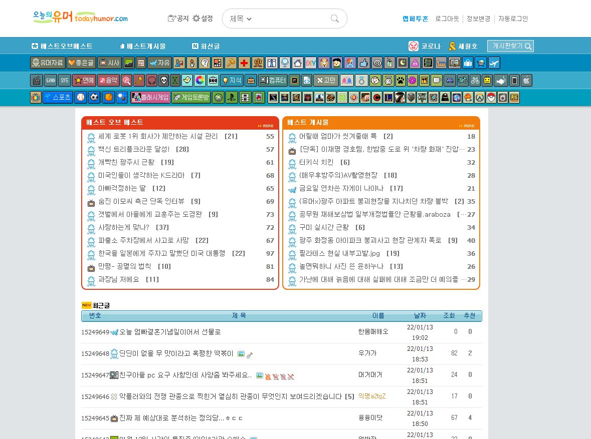
Task: Click the Apple logo board icon
Action: [526, 80]
